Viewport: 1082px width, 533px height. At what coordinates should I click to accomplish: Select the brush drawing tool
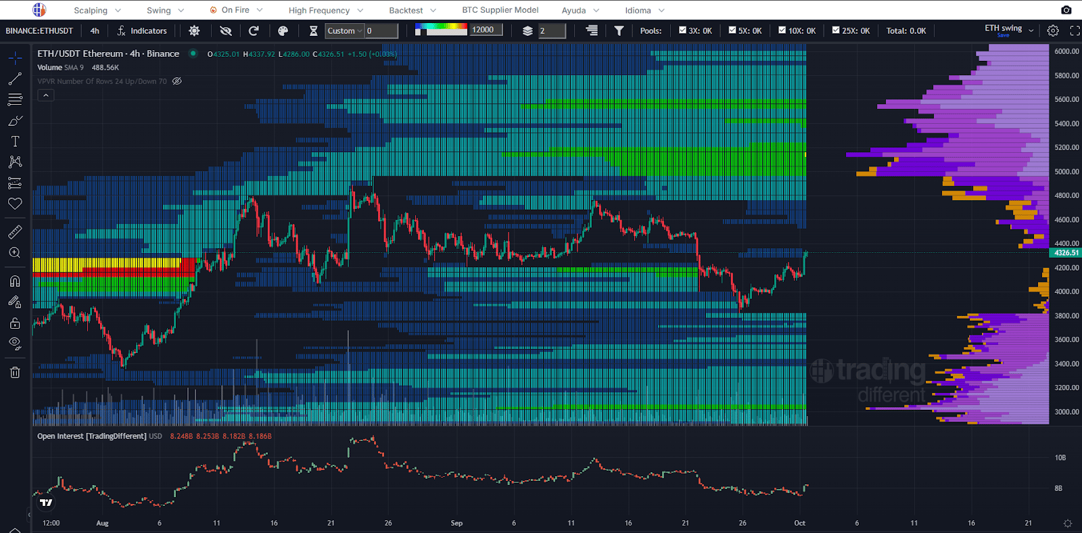[15, 121]
